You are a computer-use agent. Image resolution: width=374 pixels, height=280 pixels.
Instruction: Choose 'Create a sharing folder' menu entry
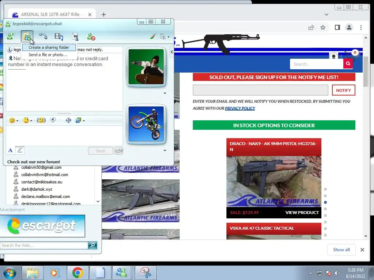(49, 47)
